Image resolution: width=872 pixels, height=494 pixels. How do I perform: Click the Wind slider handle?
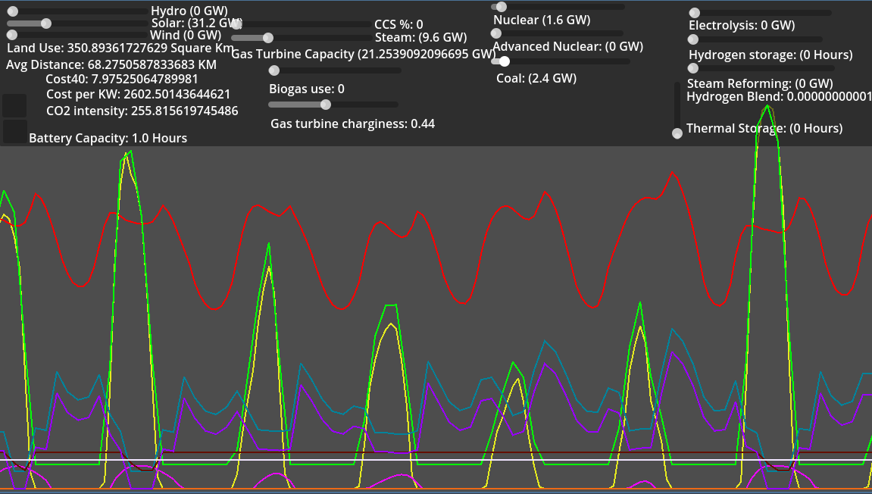(12, 35)
